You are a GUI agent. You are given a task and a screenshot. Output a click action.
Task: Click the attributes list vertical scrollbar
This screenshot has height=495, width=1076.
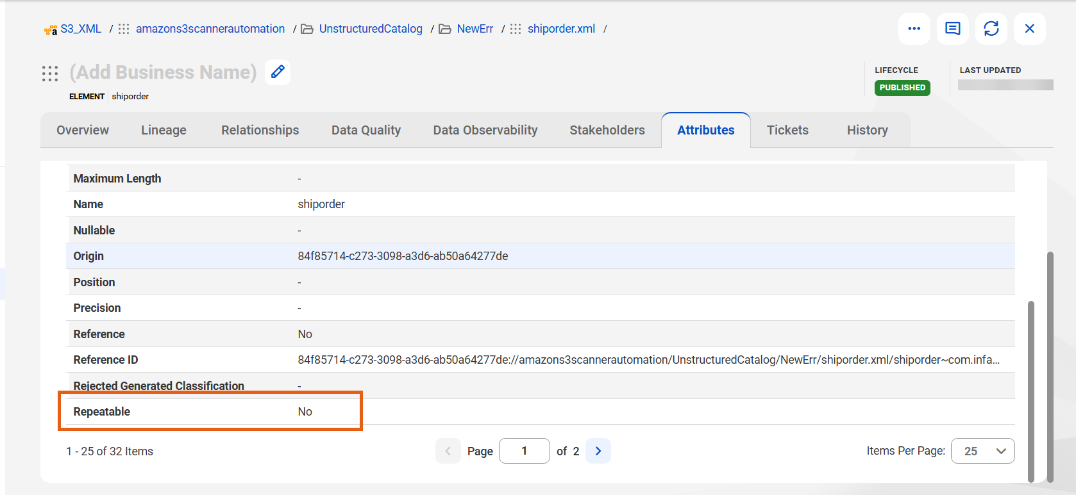click(x=1031, y=391)
